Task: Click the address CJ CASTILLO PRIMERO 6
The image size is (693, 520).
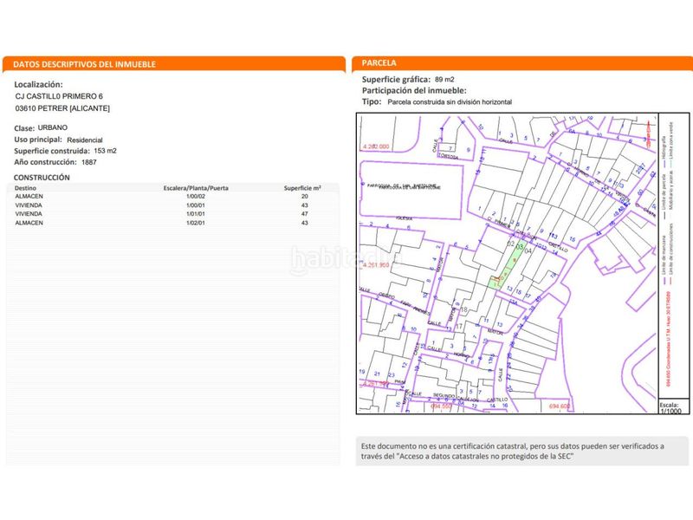Action: 59,96
